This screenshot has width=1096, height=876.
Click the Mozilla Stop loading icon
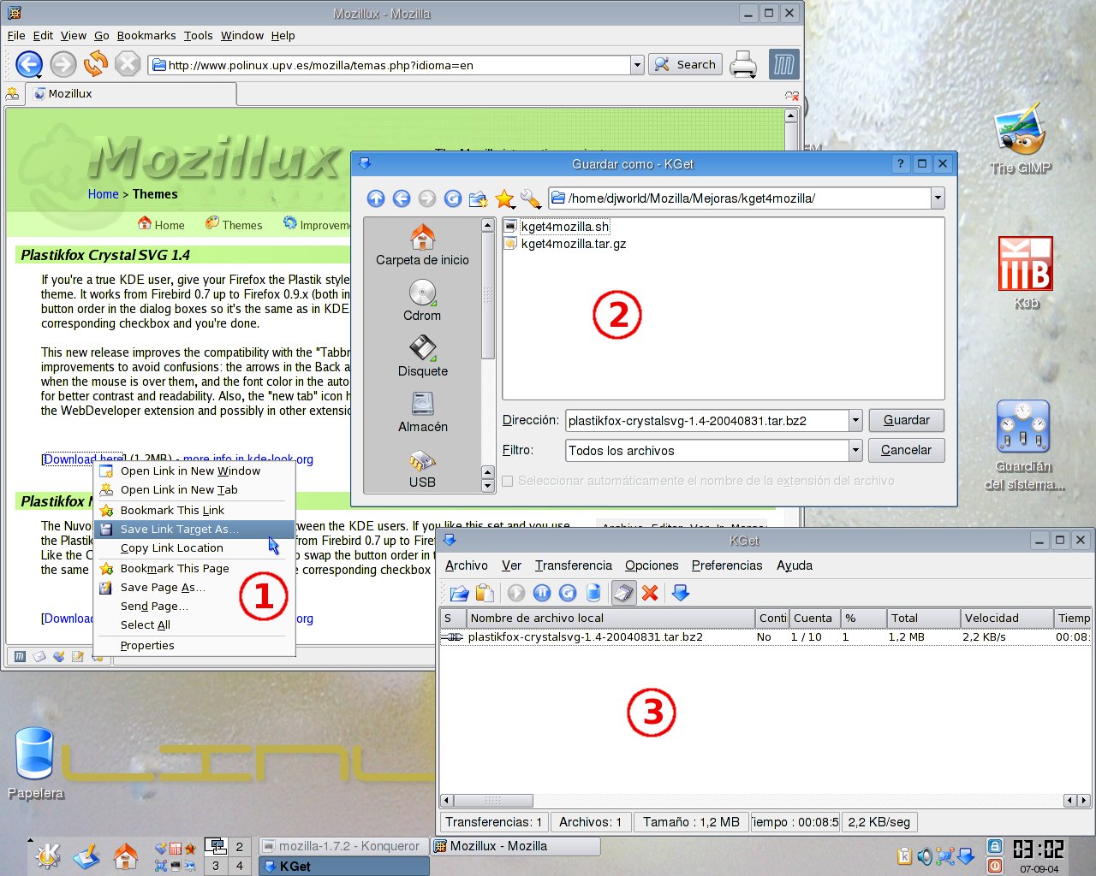[128, 64]
